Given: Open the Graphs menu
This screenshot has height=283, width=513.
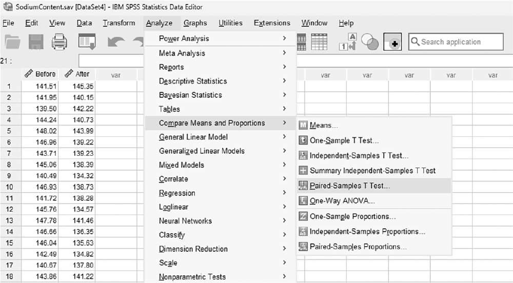Looking at the screenshot, I should [x=195, y=23].
